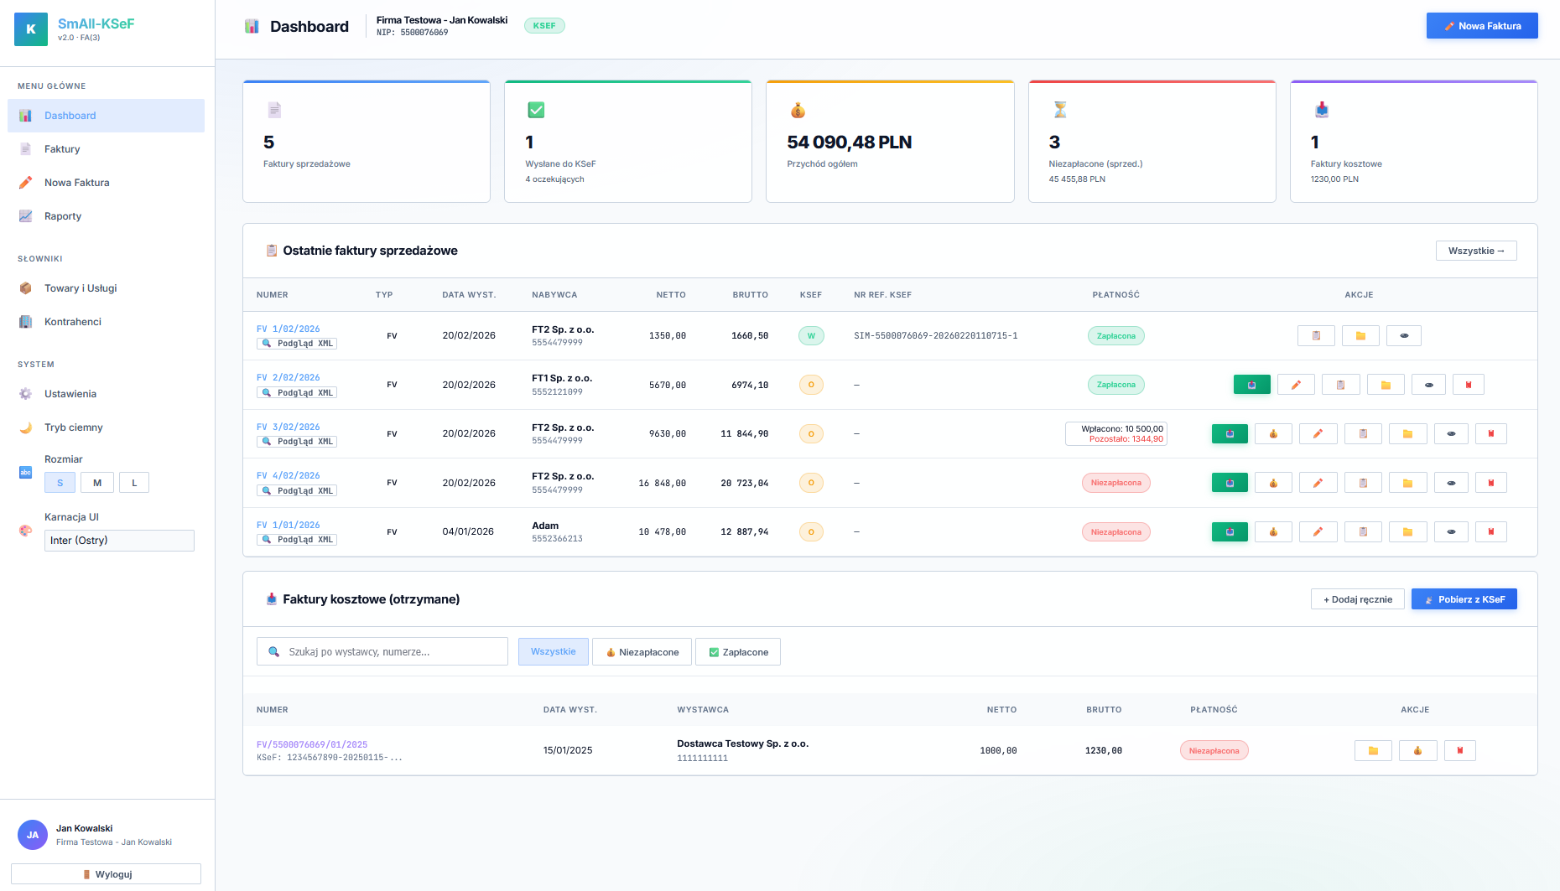Send invoice FV 2/02/2026 to KSeF via green icon
This screenshot has width=1560, height=891.
[1251, 384]
